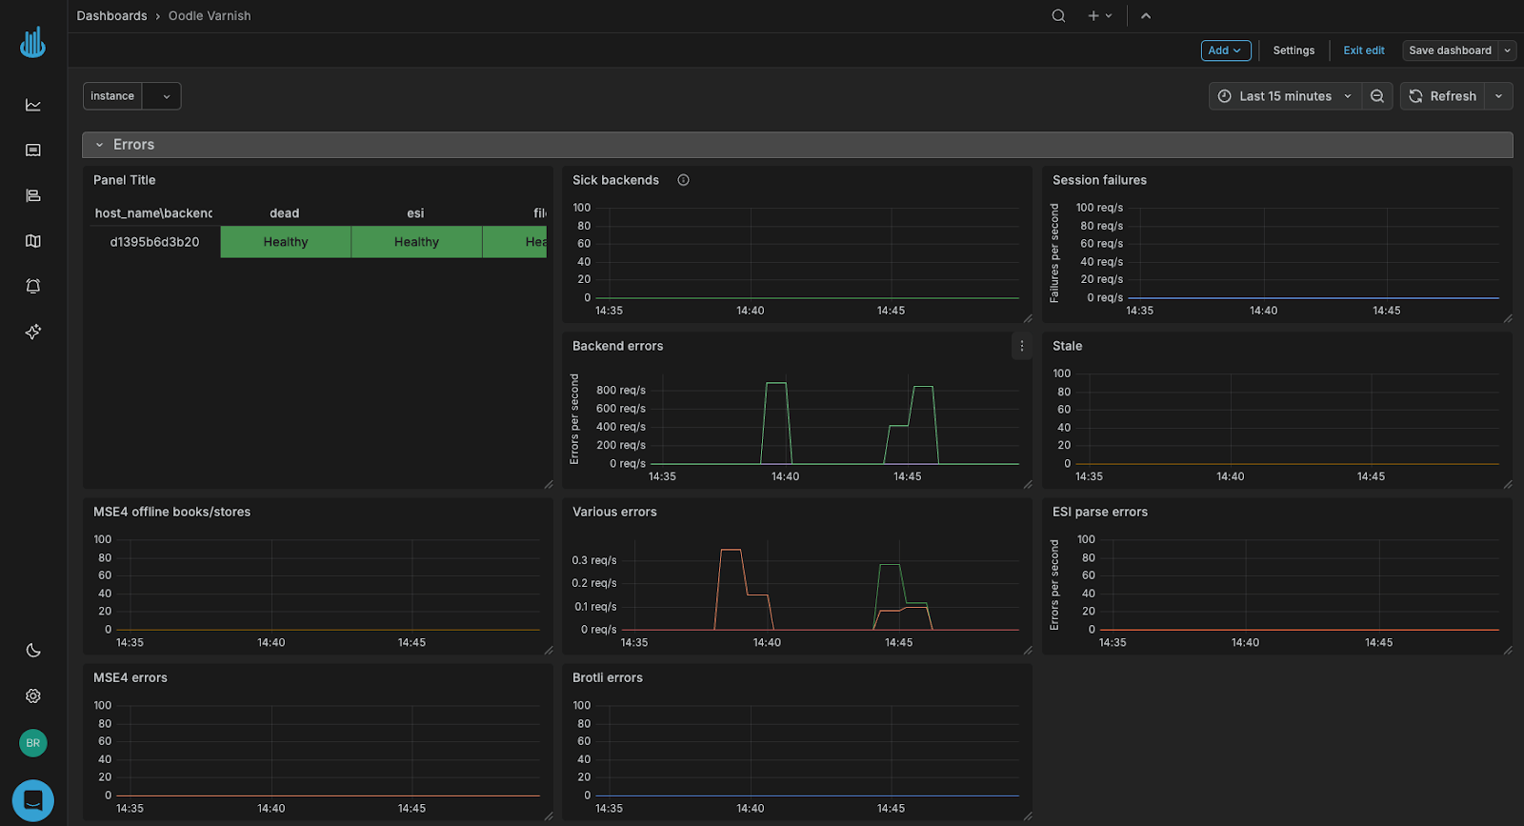Collapse the Errors row section
The height and width of the screenshot is (826, 1524).
pos(99,145)
